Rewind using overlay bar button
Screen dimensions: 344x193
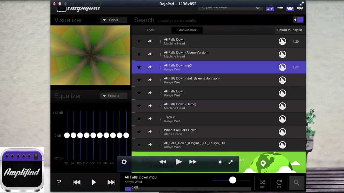163,162
